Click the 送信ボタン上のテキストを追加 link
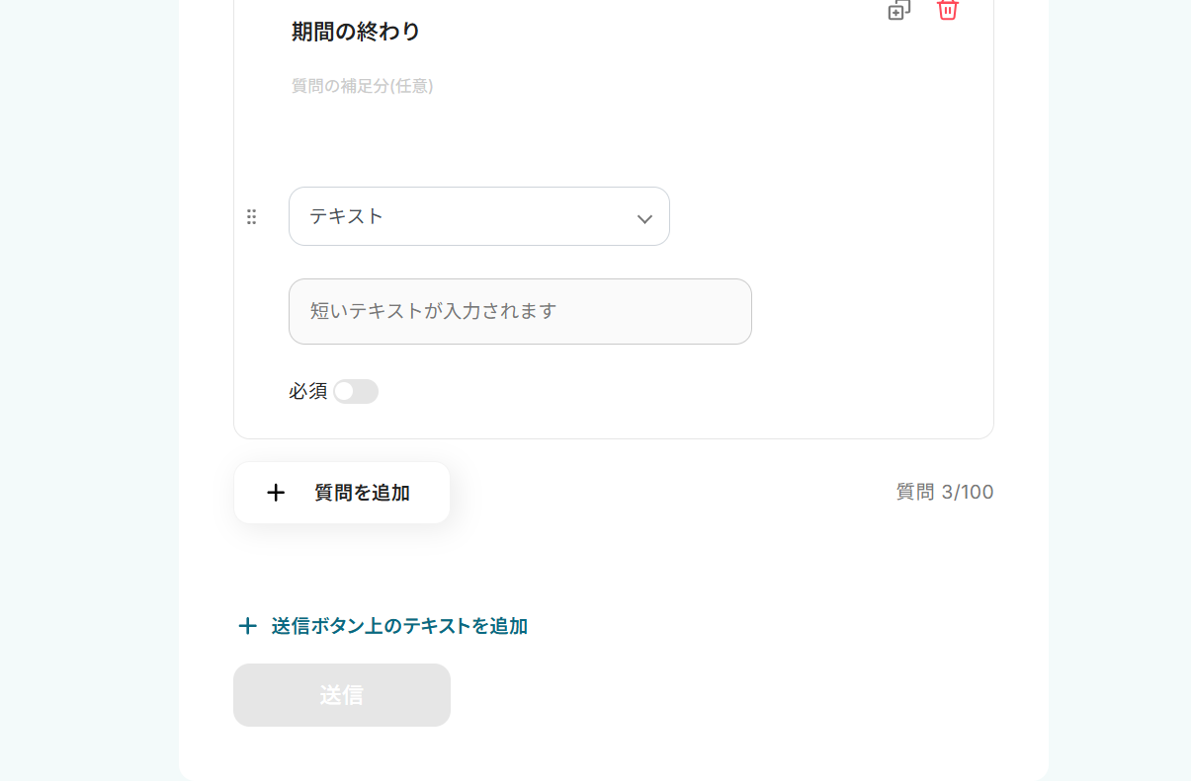The image size is (1191, 781). coord(399,626)
